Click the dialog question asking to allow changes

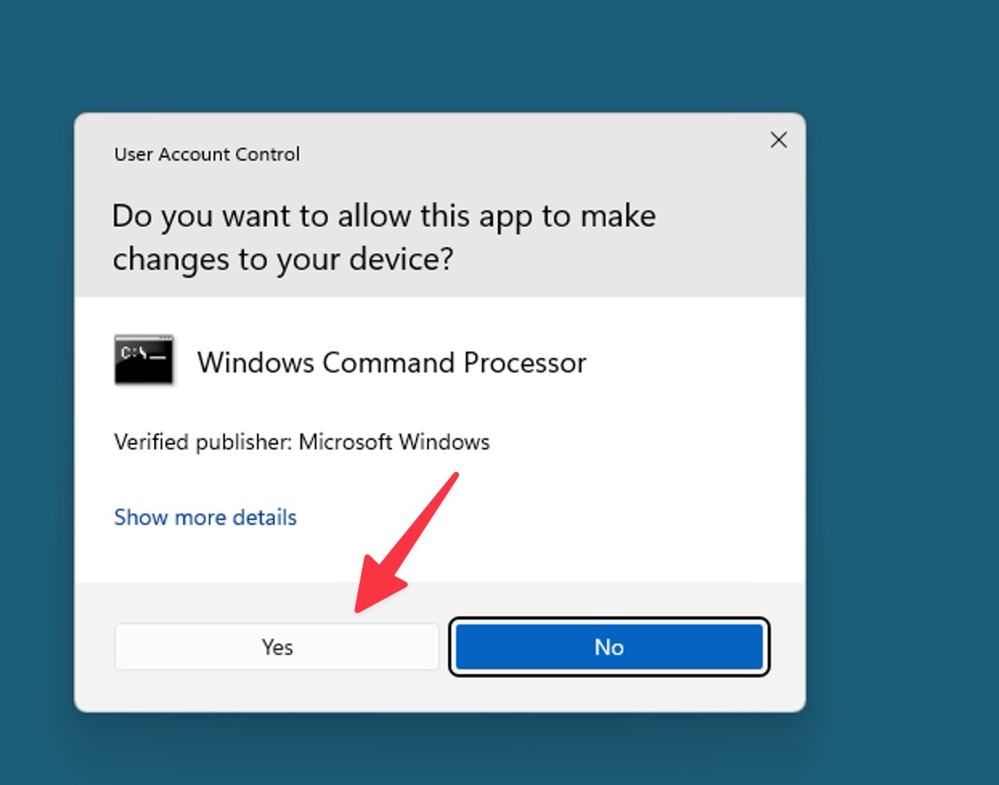point(385,237)
